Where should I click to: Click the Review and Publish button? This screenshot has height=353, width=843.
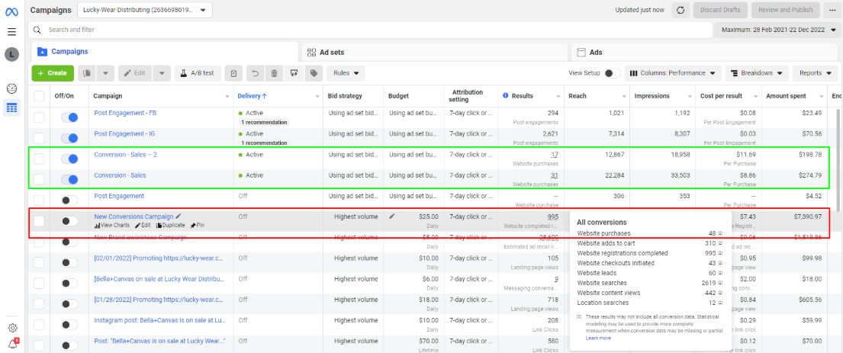(786, 10)
